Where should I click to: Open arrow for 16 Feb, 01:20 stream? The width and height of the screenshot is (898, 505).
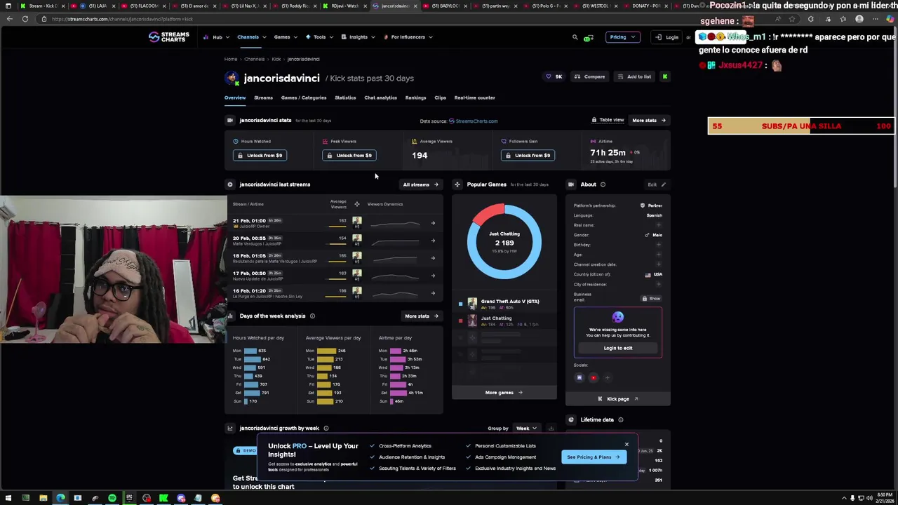point(433,293)
